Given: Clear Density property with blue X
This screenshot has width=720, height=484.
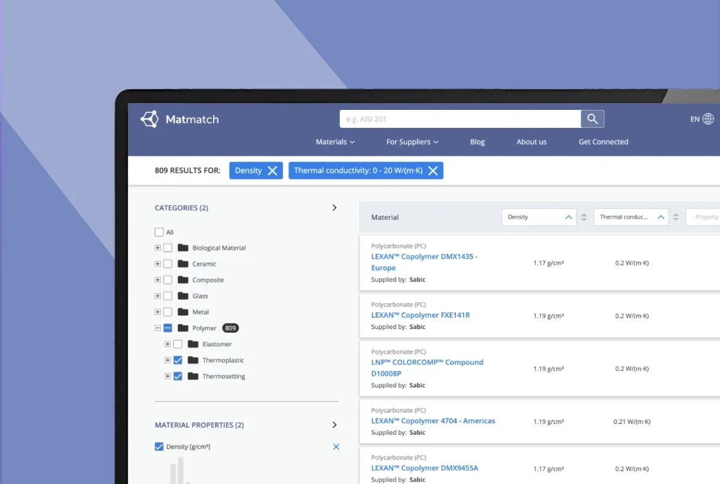Looking at the screenshot, I should (336, 447).
